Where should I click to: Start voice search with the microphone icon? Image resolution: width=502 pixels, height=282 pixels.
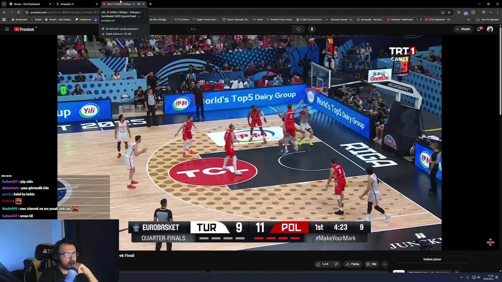[312, 29]
